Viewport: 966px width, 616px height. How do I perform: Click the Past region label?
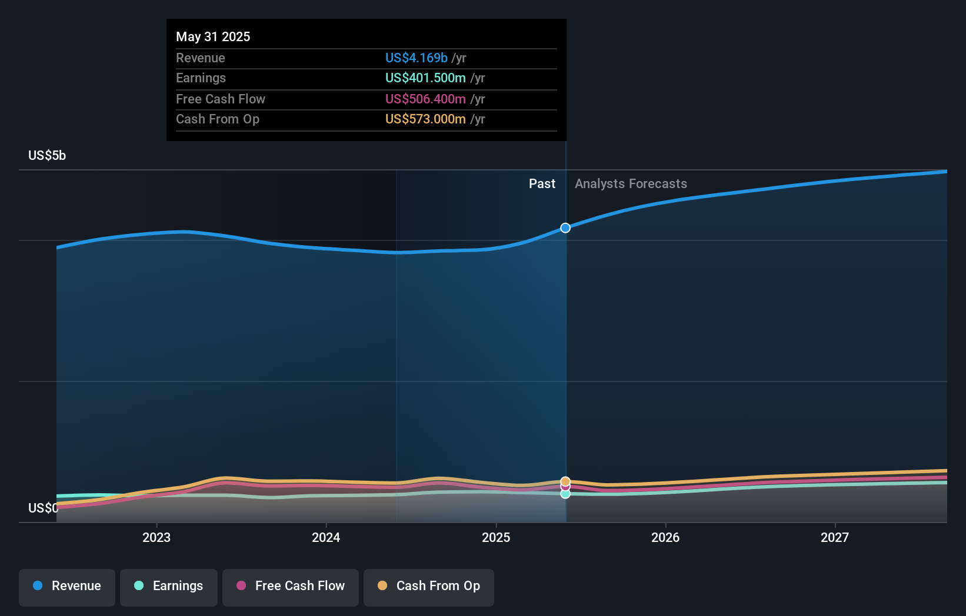[x=542, y=184]
